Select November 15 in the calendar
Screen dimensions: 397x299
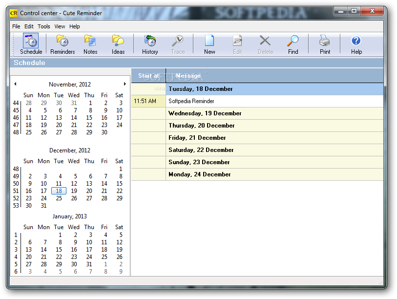(89, 118)
